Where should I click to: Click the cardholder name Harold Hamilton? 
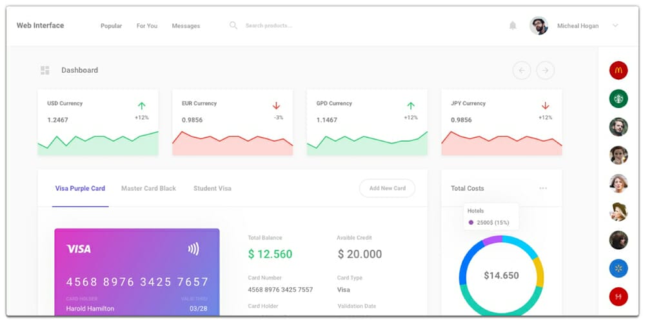pyautogui.click(x=90, y=308)
